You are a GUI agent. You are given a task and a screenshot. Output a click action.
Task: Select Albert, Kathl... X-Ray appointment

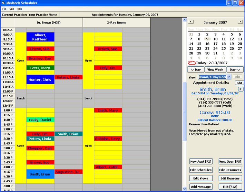pyautogui.click(x=108, y=167)
